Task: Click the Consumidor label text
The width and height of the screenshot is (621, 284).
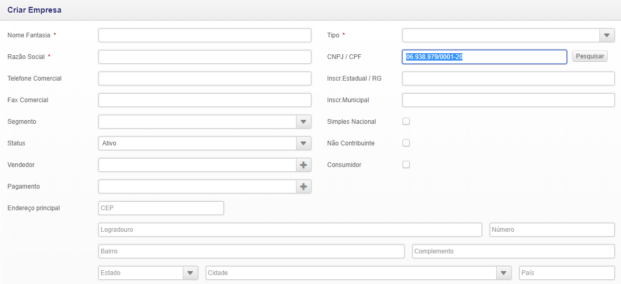Action: [x=344, y=165]
